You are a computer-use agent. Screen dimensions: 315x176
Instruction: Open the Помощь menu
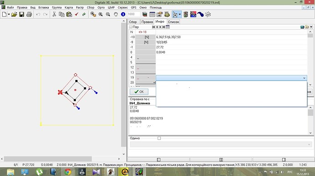(156, 7)
